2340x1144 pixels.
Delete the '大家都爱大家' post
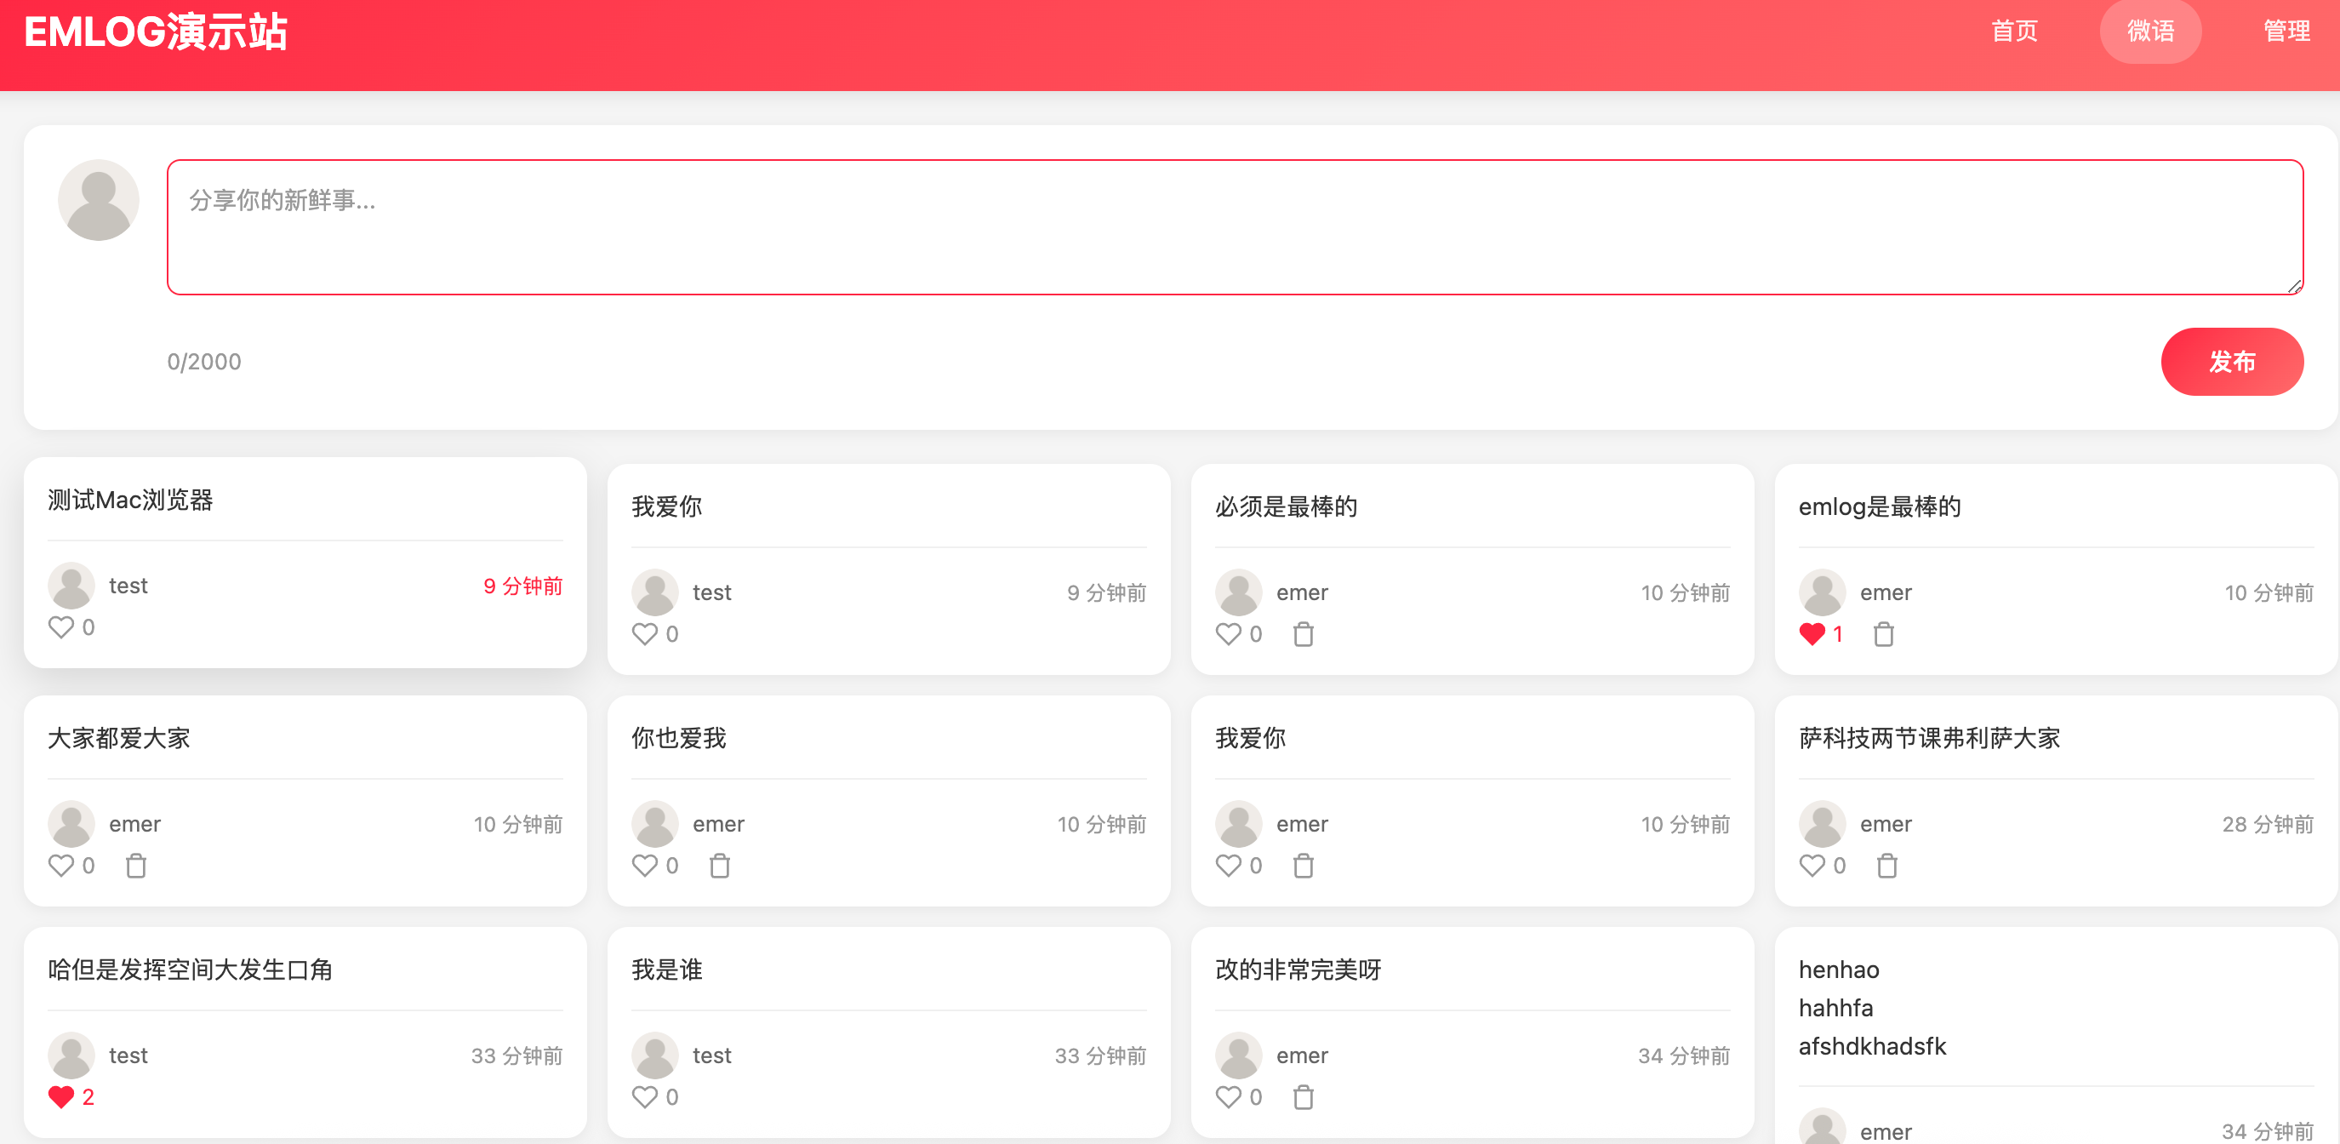[135, 866]
